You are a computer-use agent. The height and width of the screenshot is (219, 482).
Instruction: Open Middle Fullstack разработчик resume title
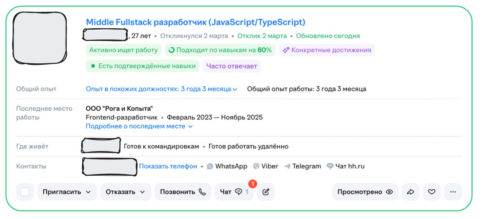[x=195, y=22]
